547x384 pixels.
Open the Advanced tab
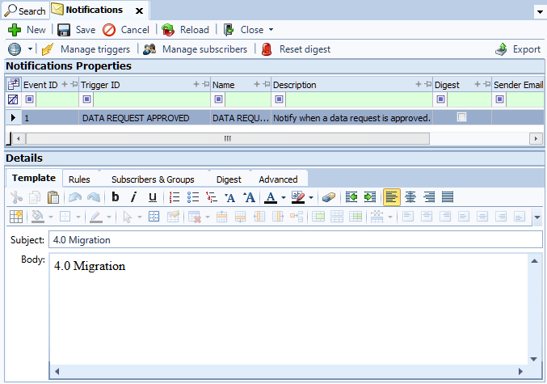pyautogui.click(x=278, y=179)
